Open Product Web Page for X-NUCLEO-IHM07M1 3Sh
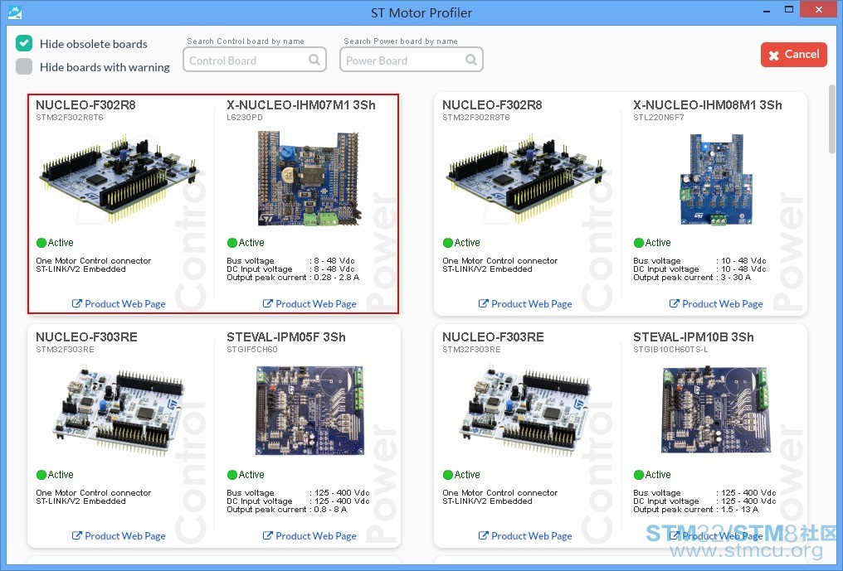The width and height of the screenshot is (843, 571). click(309, 304)
